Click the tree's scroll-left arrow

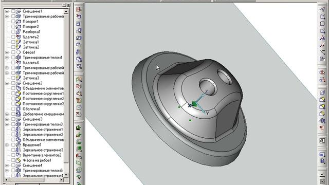coord(7,180)
